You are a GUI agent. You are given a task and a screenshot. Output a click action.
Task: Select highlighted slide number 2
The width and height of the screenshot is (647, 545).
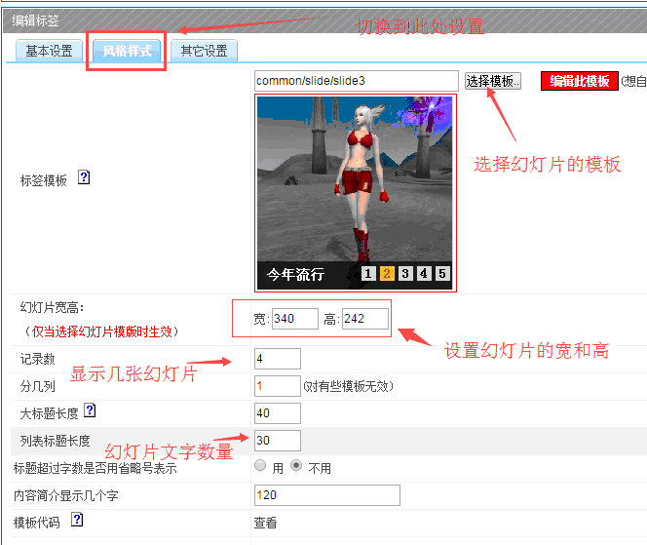[x=387, y=274]
